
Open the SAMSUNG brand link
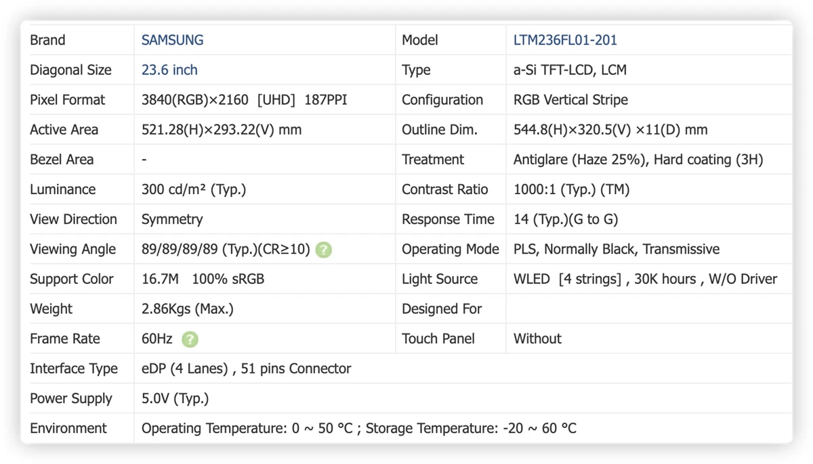tap(172, 40)
